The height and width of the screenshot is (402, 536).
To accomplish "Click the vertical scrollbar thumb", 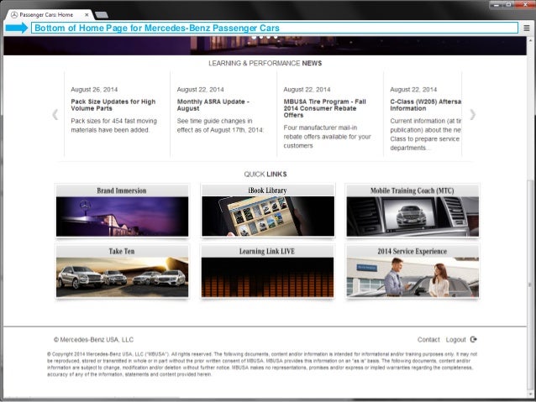I will point(530,284).
